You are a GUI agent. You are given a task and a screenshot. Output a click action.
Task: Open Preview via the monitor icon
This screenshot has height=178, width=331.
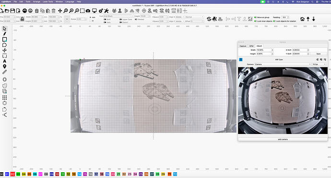point(95,11)
